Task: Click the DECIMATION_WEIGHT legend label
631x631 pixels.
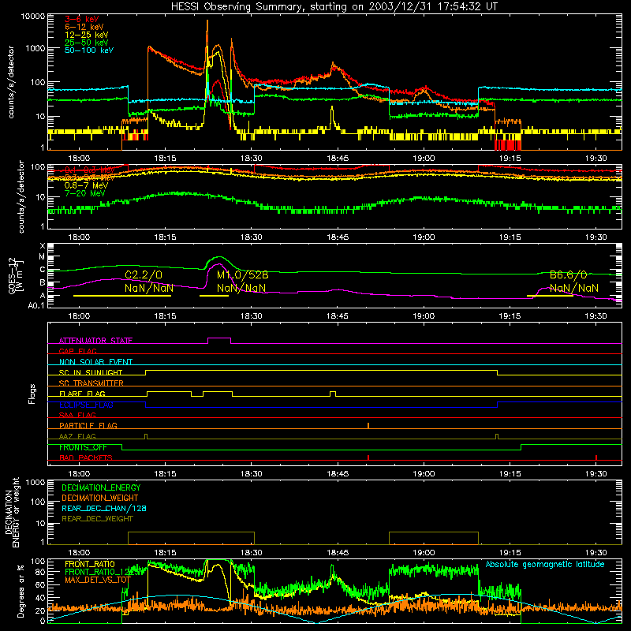Action: (100, 498)
